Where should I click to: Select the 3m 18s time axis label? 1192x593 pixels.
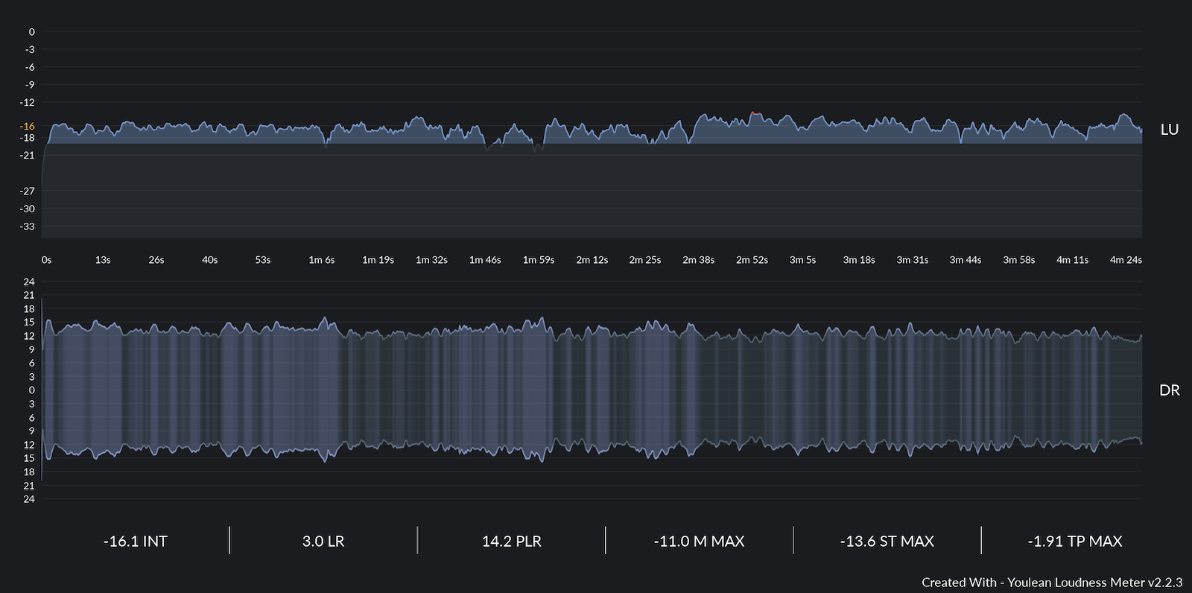(x=858, y=260)
